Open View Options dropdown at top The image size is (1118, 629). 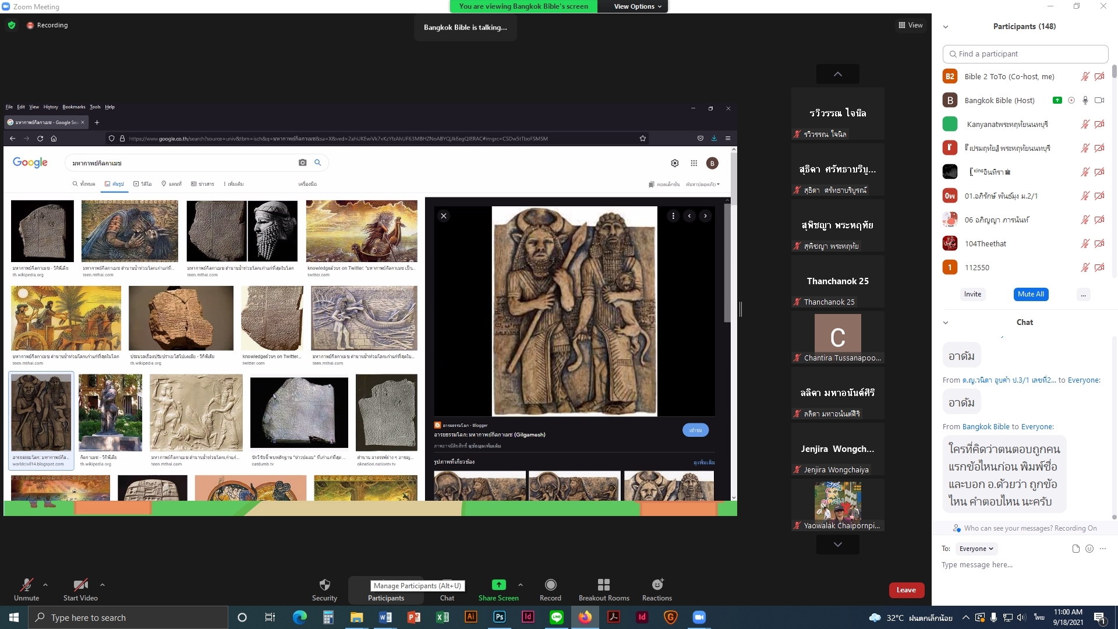pos(637,6)
